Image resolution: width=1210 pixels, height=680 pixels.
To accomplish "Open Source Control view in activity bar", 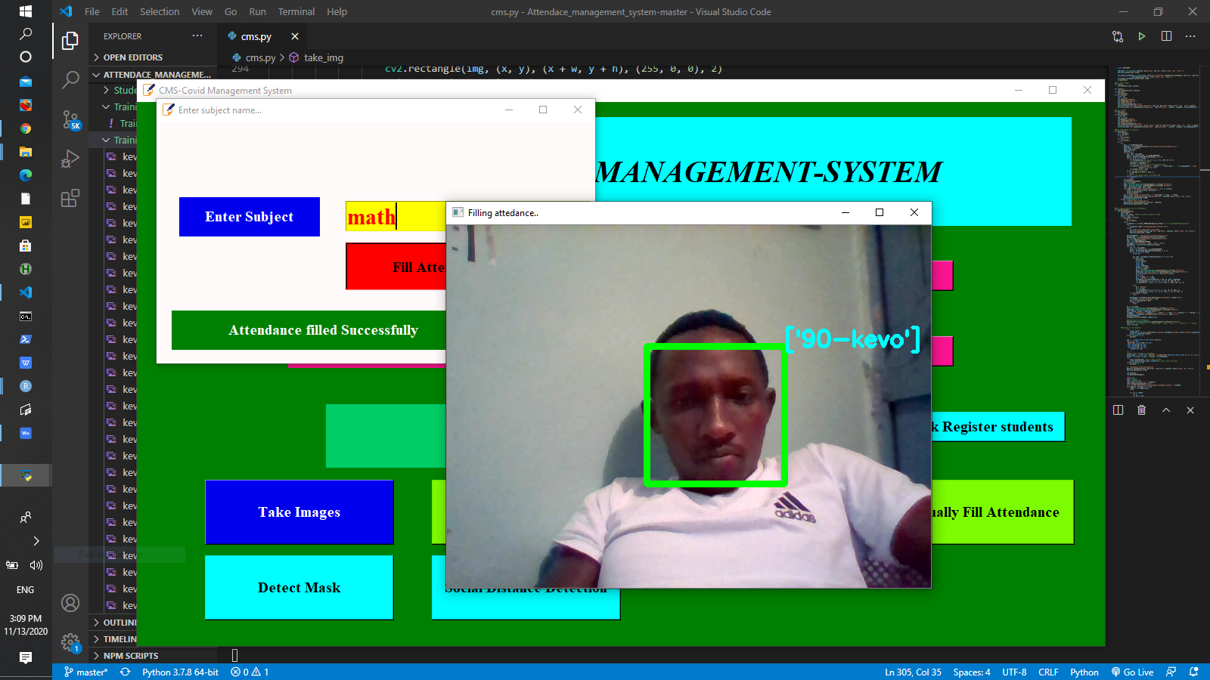I will tap(70, 119).
